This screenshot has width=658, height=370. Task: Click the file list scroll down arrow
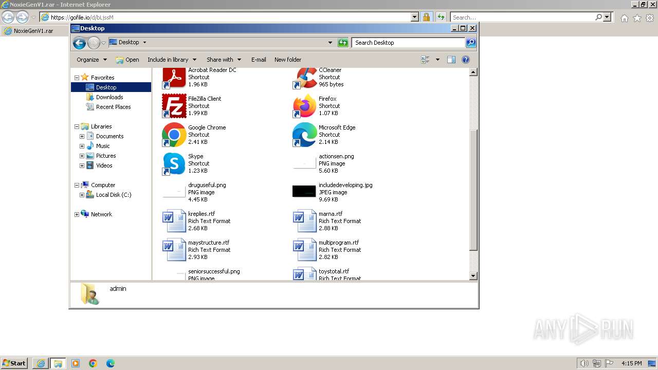tap(473, 276)
